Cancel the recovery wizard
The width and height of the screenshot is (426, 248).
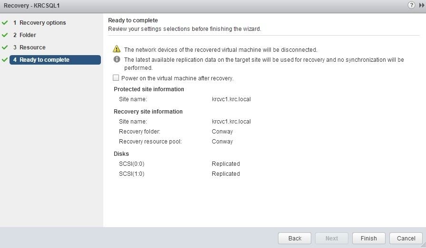(406, 238)
